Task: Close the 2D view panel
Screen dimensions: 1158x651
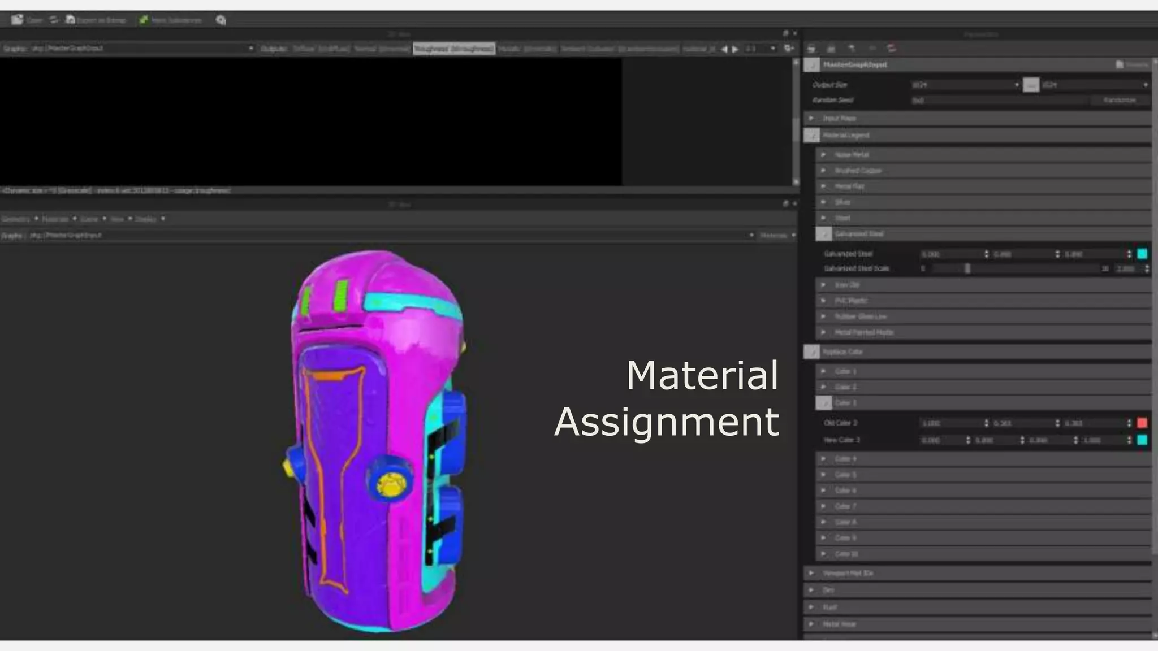Action: (x=794, y=34)
